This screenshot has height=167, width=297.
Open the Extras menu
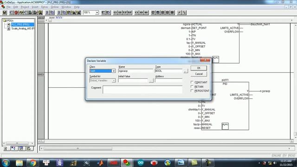[45, 7]
